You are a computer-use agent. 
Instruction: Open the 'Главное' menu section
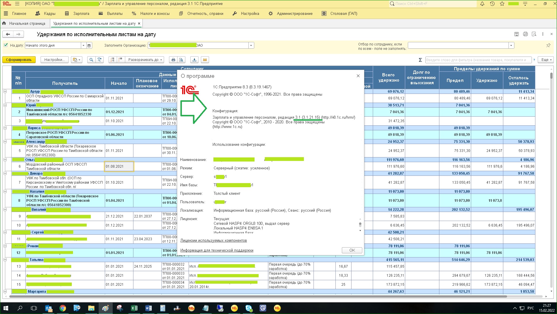click(15, 14)
